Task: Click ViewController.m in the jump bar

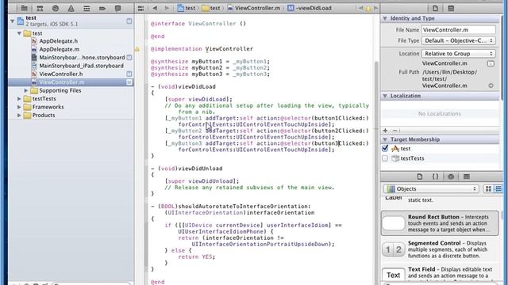Action: point(254,8)
